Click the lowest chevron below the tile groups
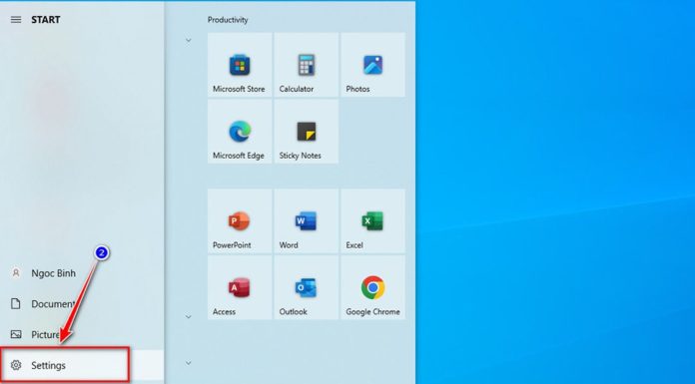The height and width of the screenshot is (384, 695). coord(189,363)
